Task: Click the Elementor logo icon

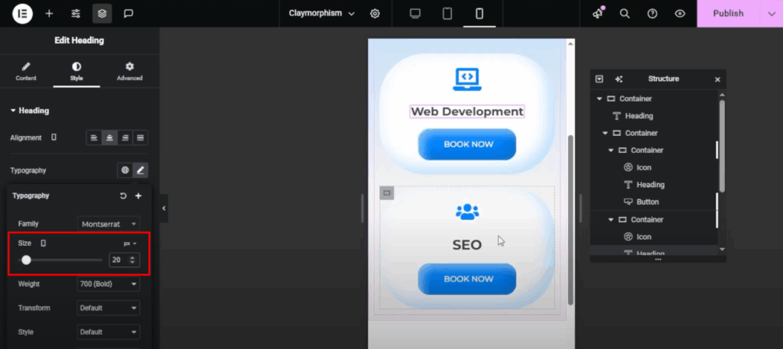Action: (22, 14)
